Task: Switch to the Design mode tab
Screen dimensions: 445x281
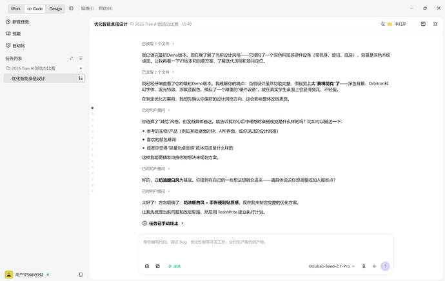Action: click(55, 9)
